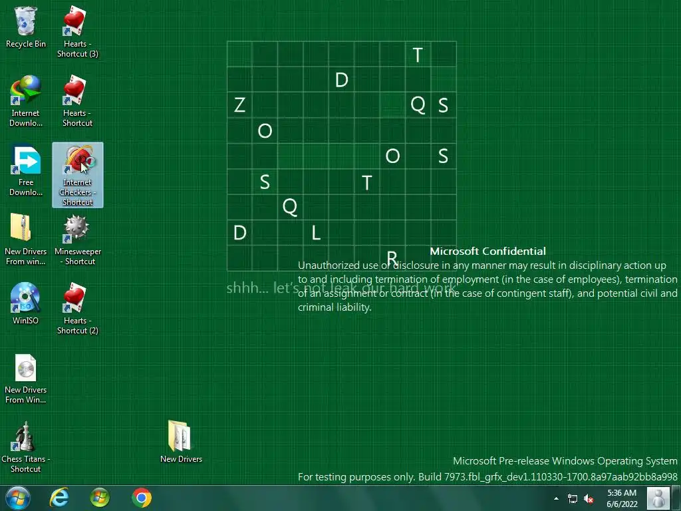
Task: Select Chess Titans - Shortcut icon
Action: 26,447
